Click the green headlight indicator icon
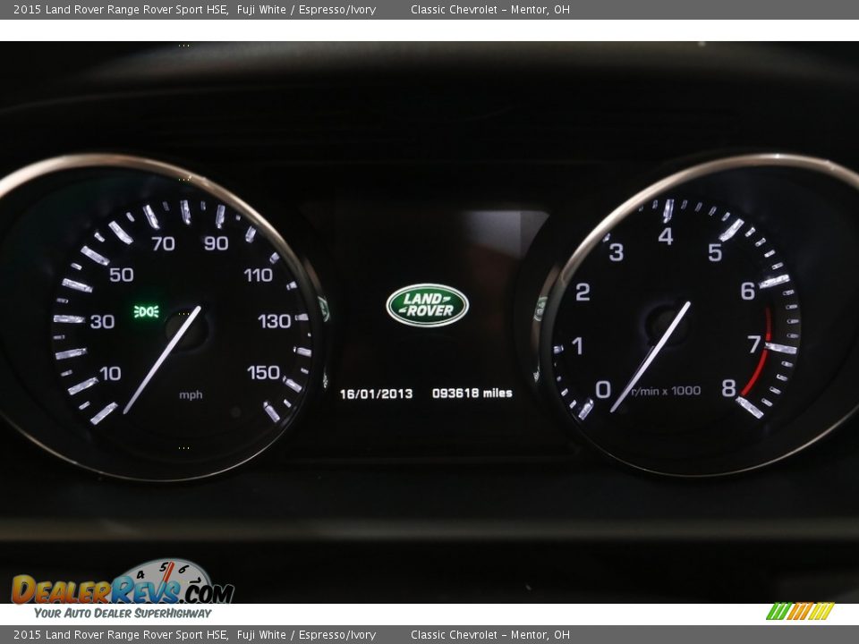Image resolution: width=859 pixels, height=644 pixels. pyautogui.click(x=146, y=311)
